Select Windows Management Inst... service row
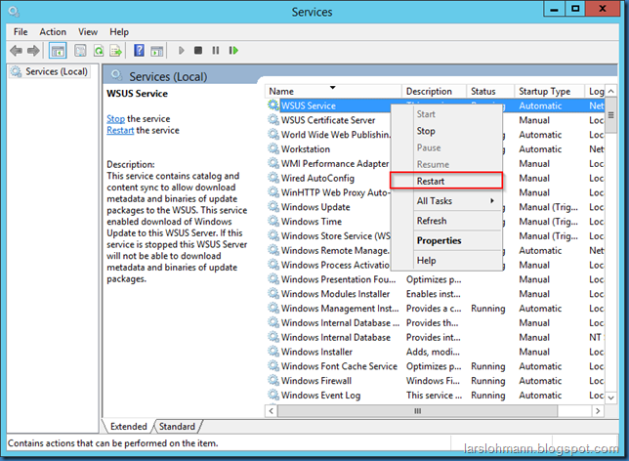 pyautogui.click(x=436, y=308)
